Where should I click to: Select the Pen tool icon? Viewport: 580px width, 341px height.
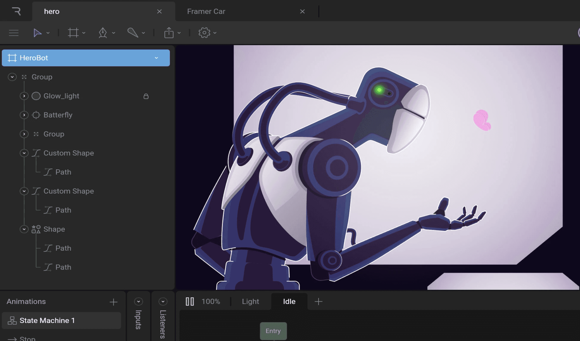pyautogui.click(x=103, y=33)
